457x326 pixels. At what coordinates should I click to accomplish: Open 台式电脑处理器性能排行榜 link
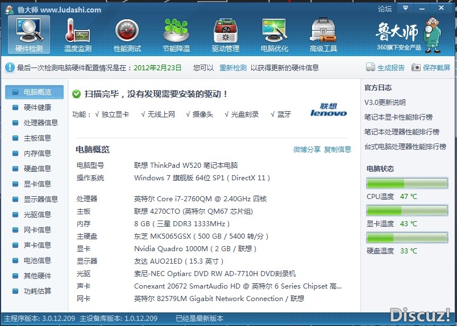[x=405, y=147]
